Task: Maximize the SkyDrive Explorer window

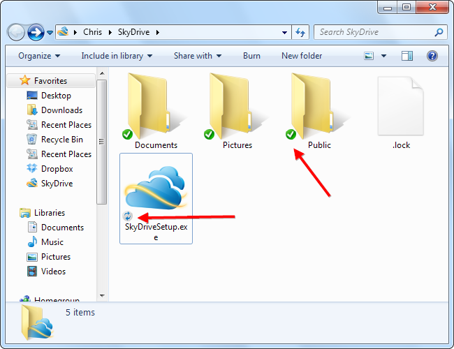Action: pos(407,7)
